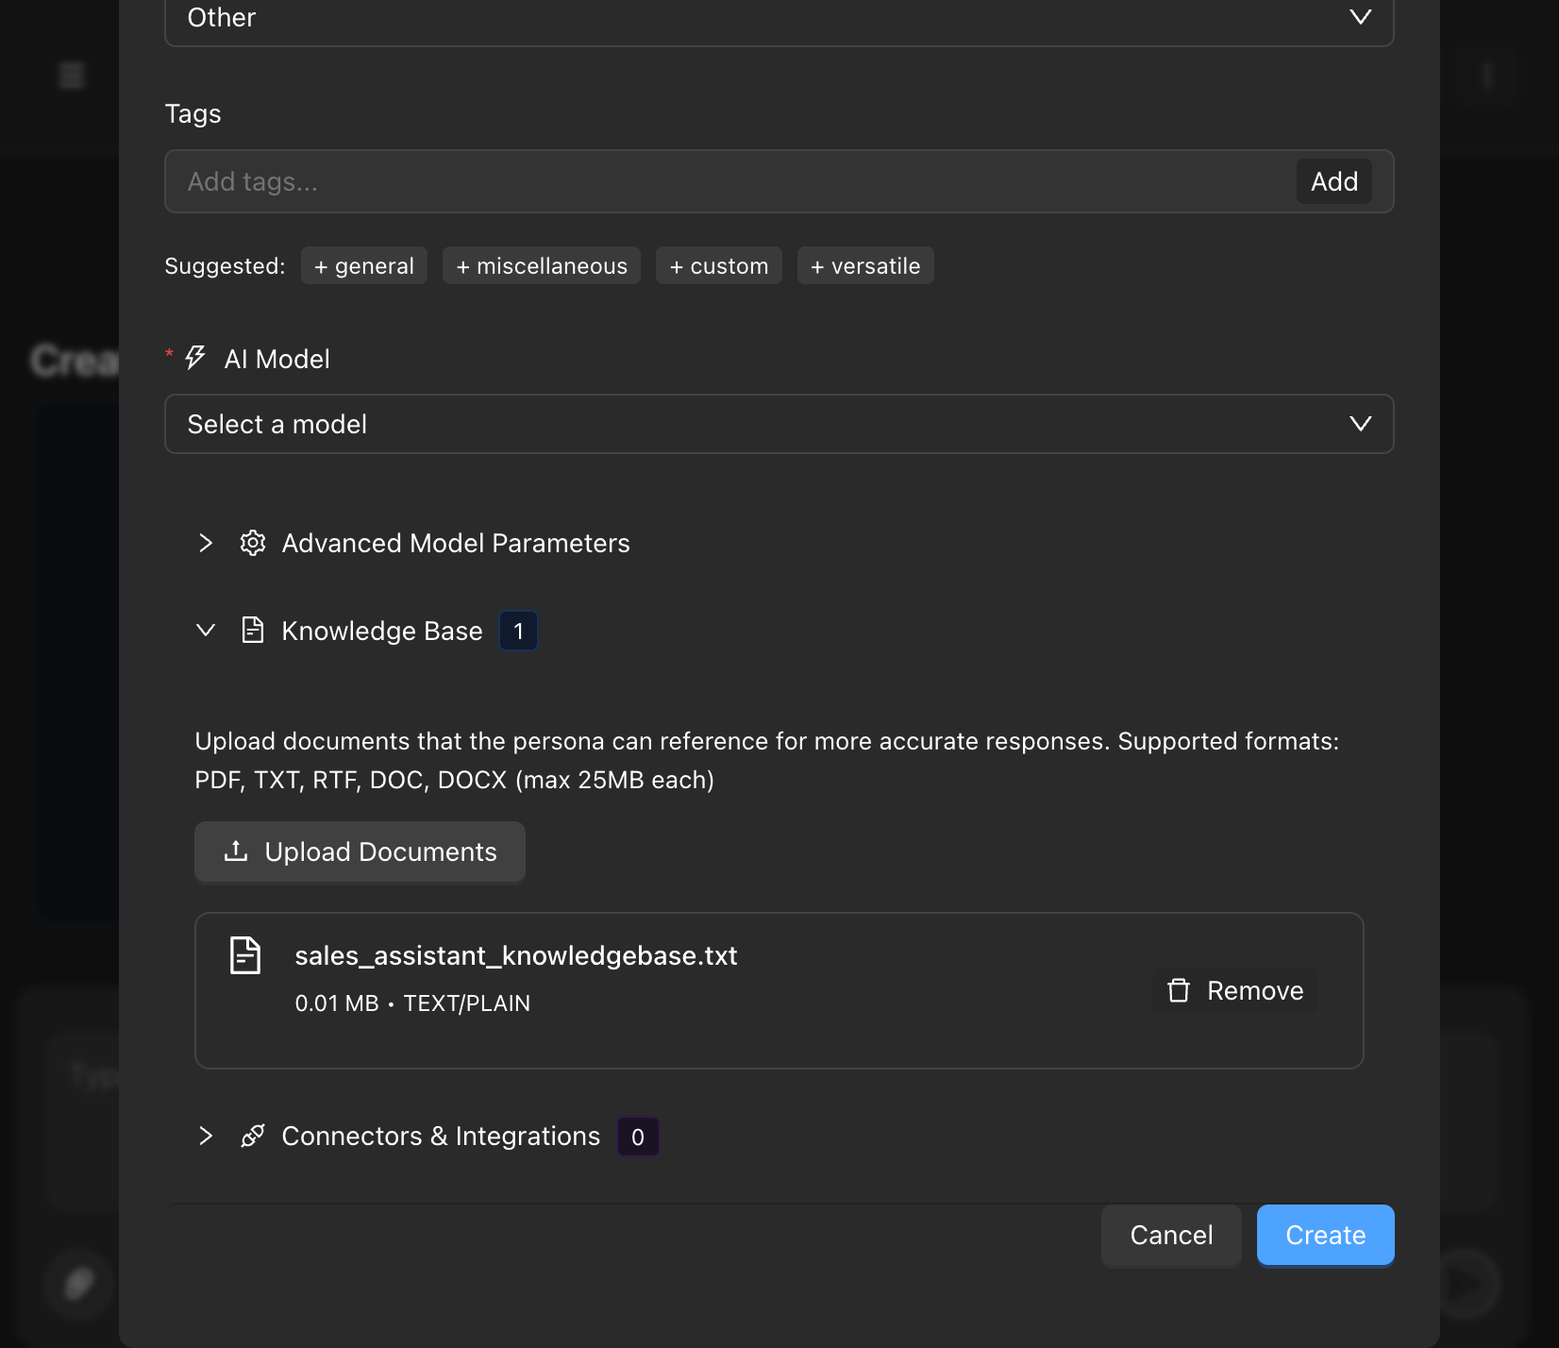The image size is (1559, 1348).
Task: Add the suggested miscellaneous tag
Action: pos(542,265)
